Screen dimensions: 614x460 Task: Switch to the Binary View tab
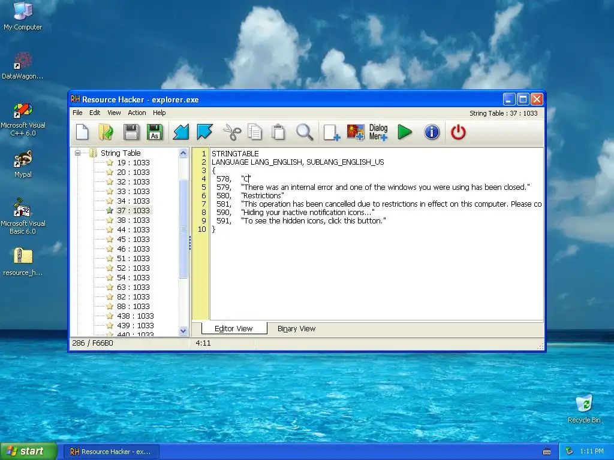[x=296, y=329]
